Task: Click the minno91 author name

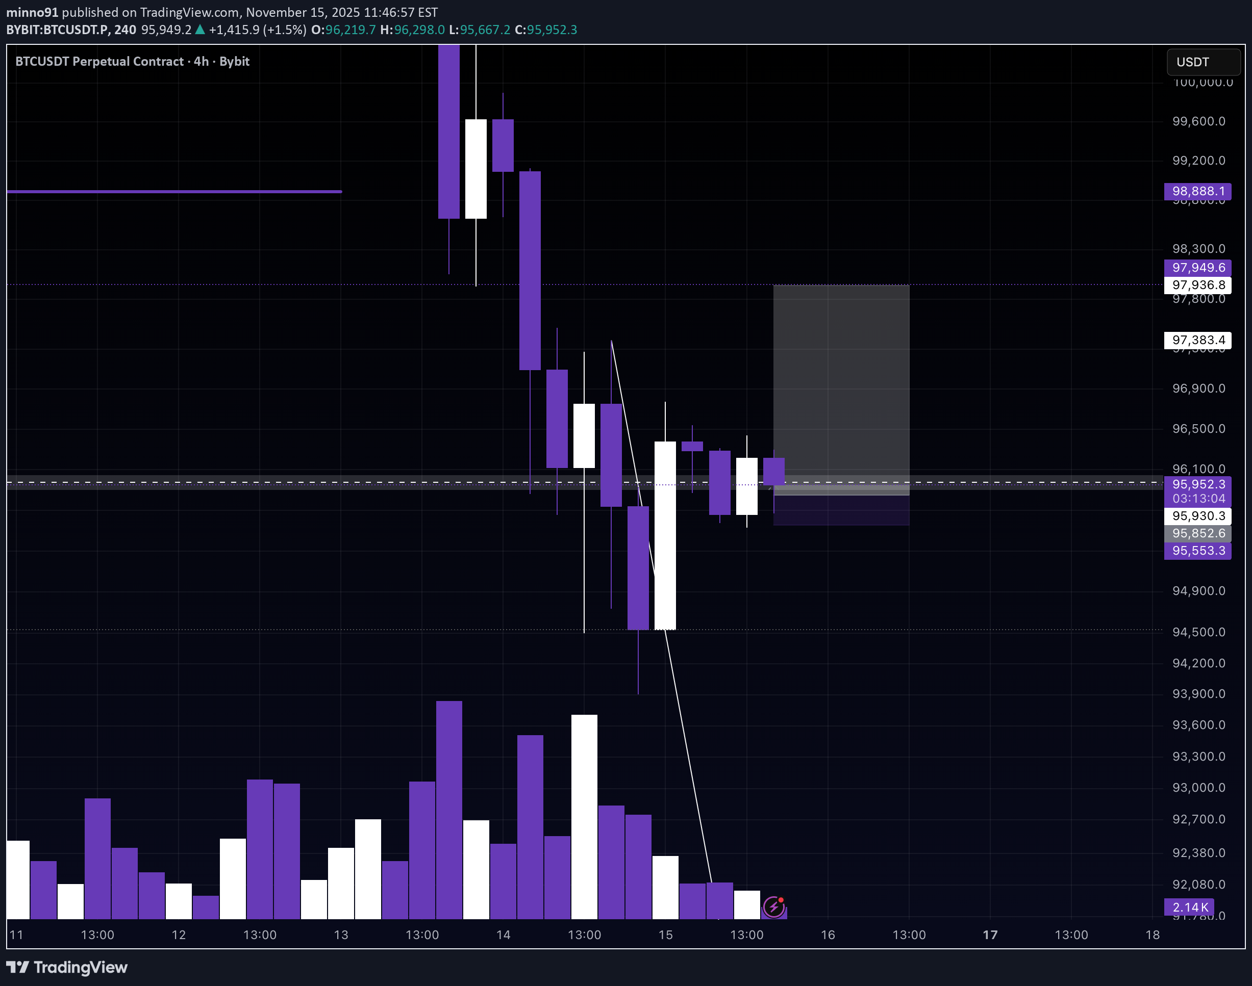Action: (x=32, y=12)
